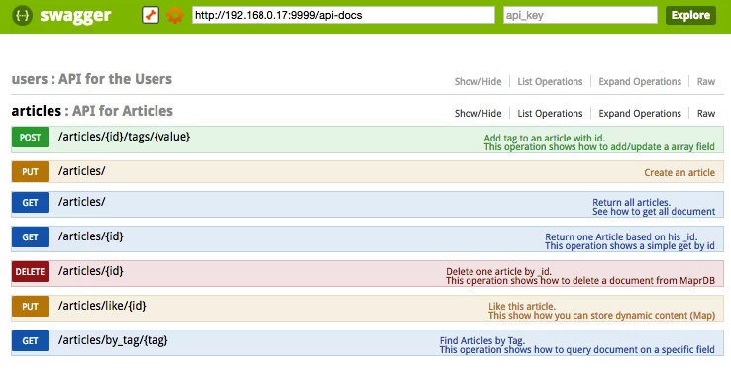Focus the API docs URL input field
The height and width of the screenshot is (377, 731).
[x=343, y=15]
